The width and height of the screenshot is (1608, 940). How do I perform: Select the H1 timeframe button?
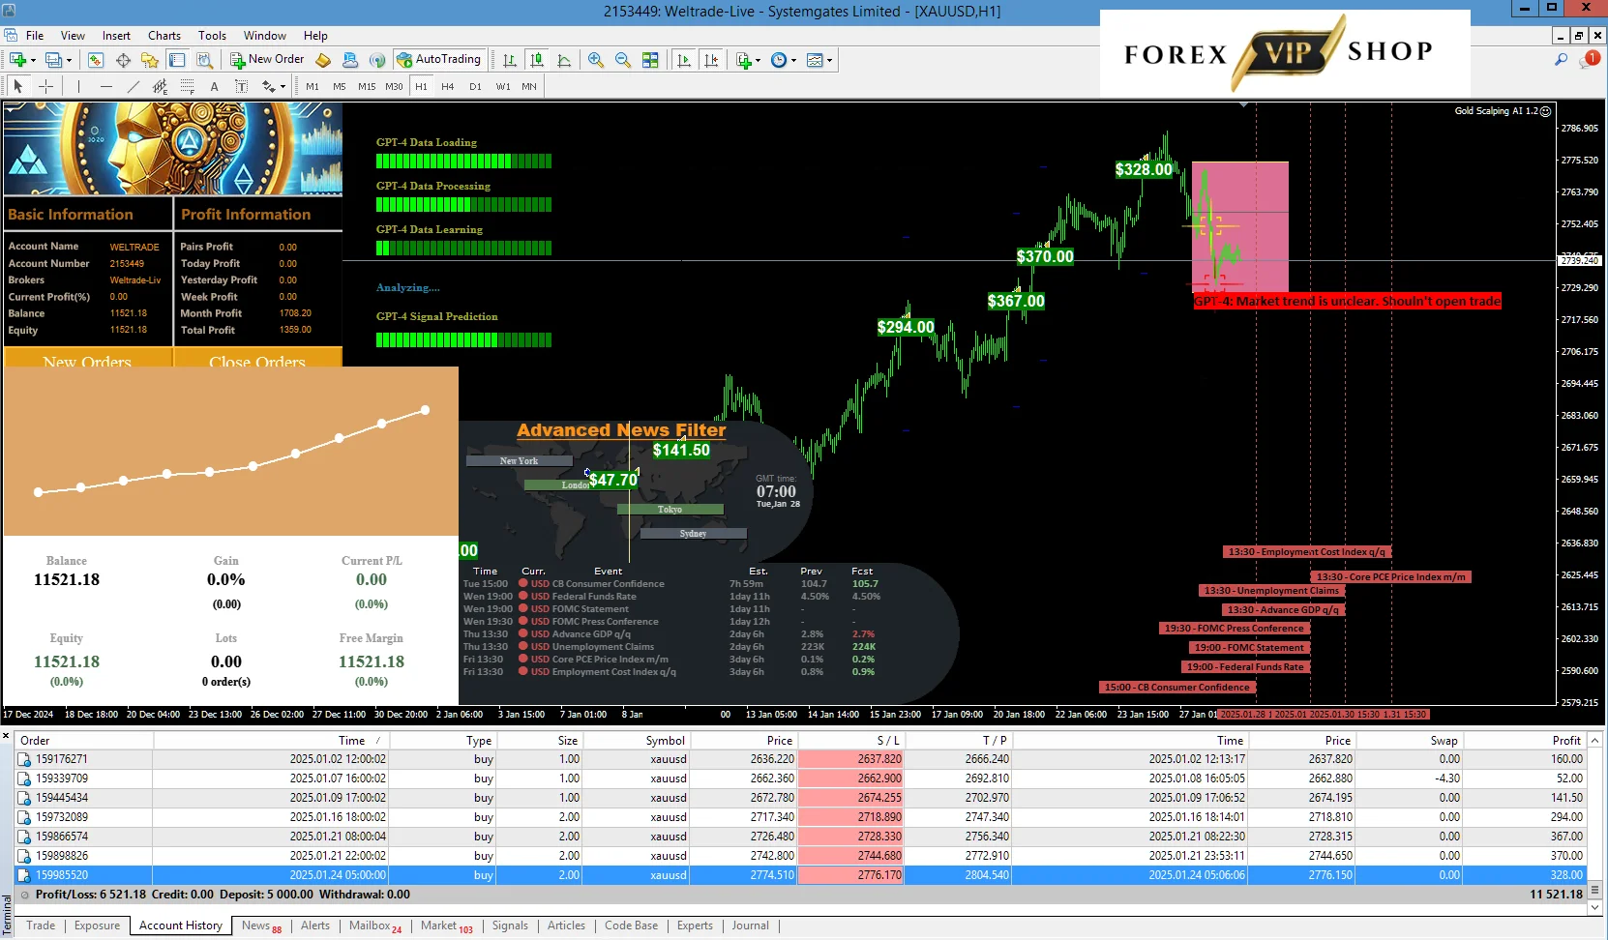point(421,86)
